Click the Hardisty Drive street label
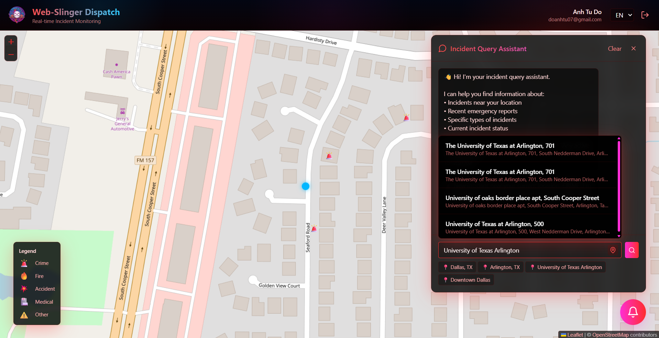 point(321,40)
